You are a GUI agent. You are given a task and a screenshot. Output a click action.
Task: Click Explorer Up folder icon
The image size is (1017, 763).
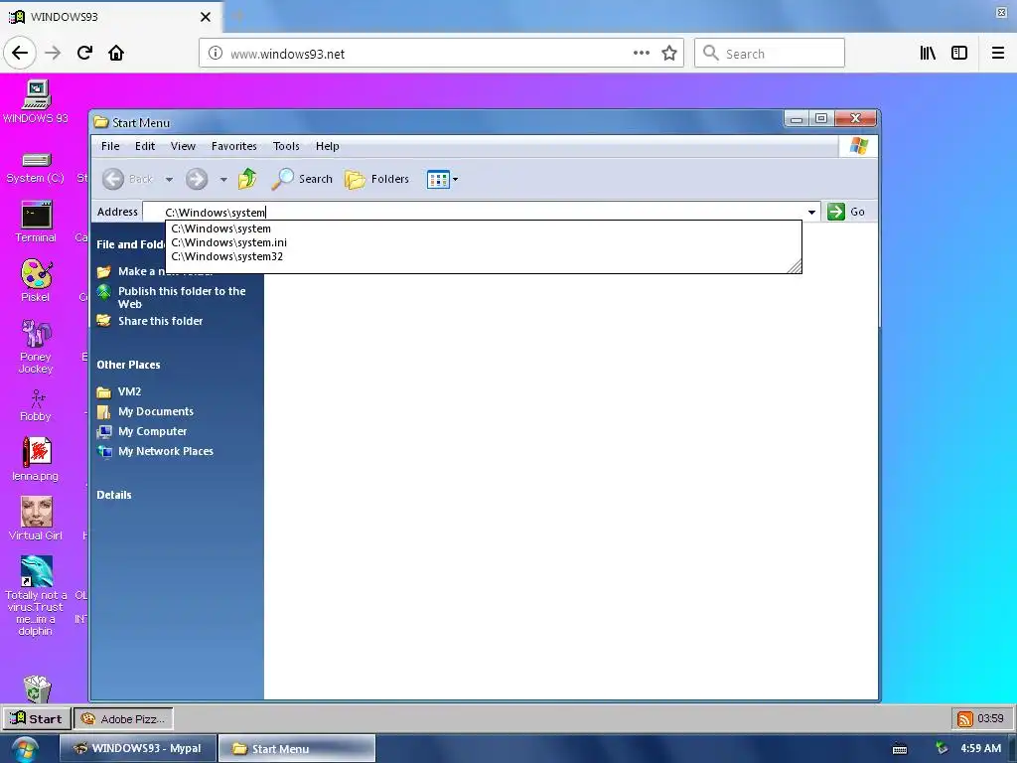click(x=247, y=179)
